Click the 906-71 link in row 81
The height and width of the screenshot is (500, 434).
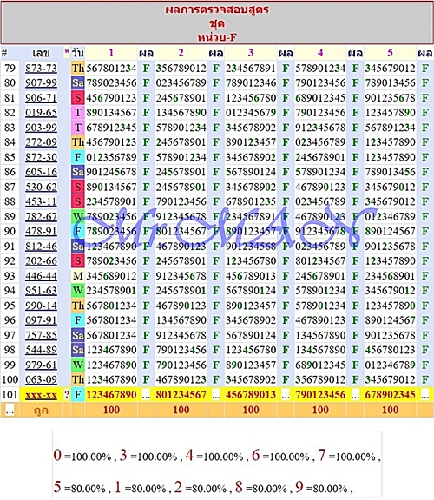click(x=41, y=97)
